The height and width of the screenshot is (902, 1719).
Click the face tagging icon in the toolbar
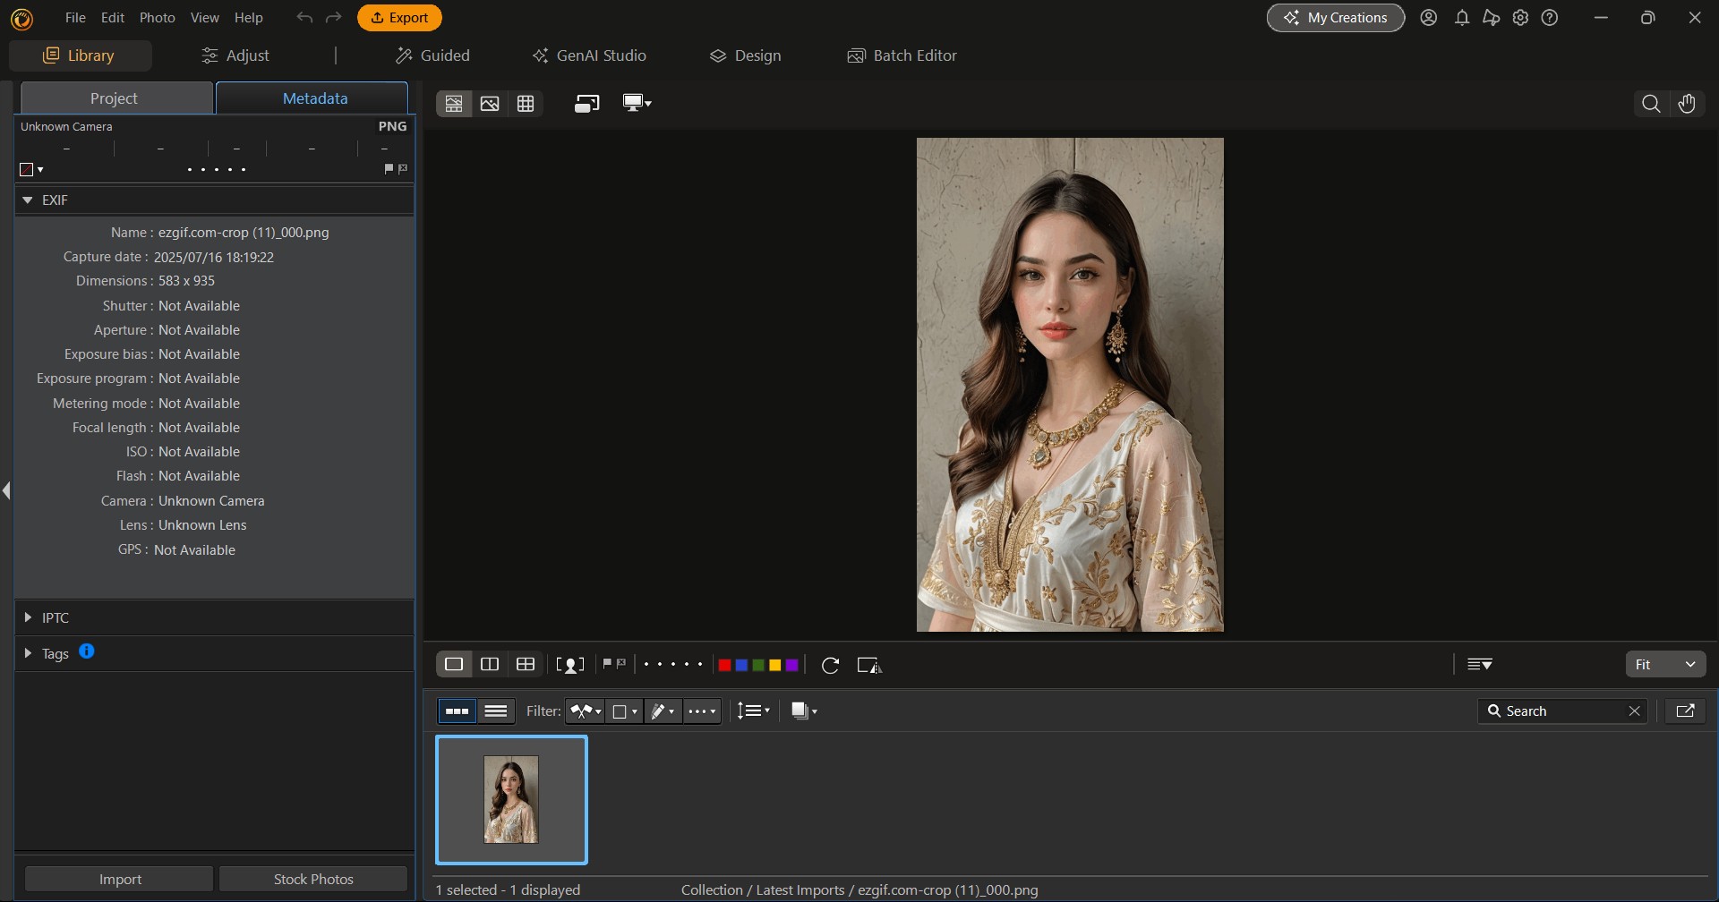570,664
